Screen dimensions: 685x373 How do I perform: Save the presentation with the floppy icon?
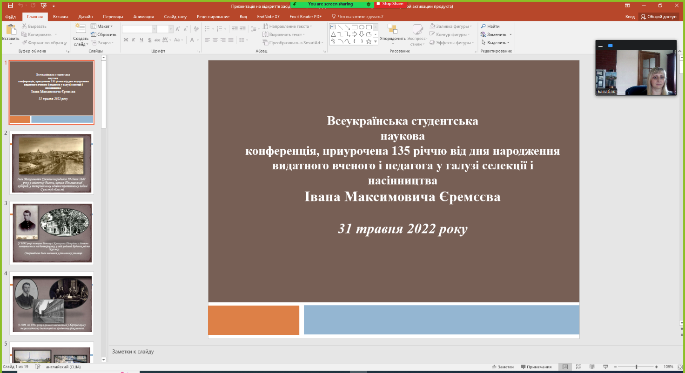coord(10,6)
